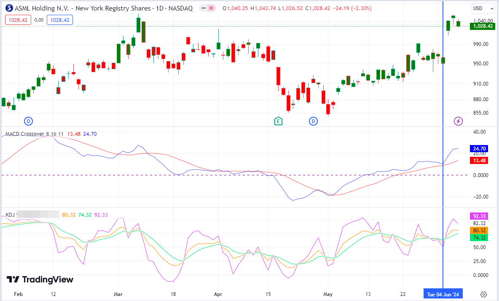Open the USD currency dropdown

click(483, 8)
